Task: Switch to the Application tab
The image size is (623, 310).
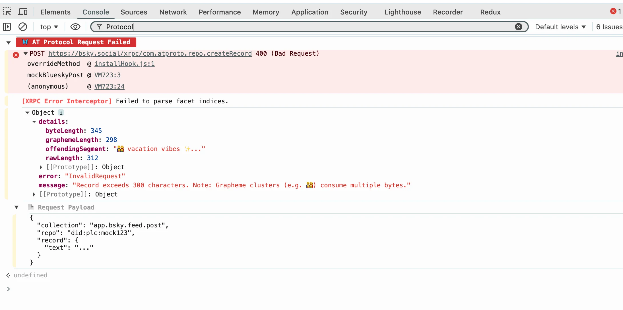Action: pyautogui.click(x=310, y=12)
